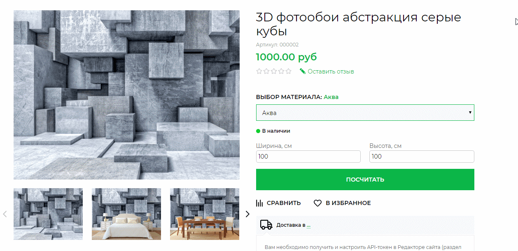Click the compare bar chart icon
518x251 pixels.
coord(259,203)
